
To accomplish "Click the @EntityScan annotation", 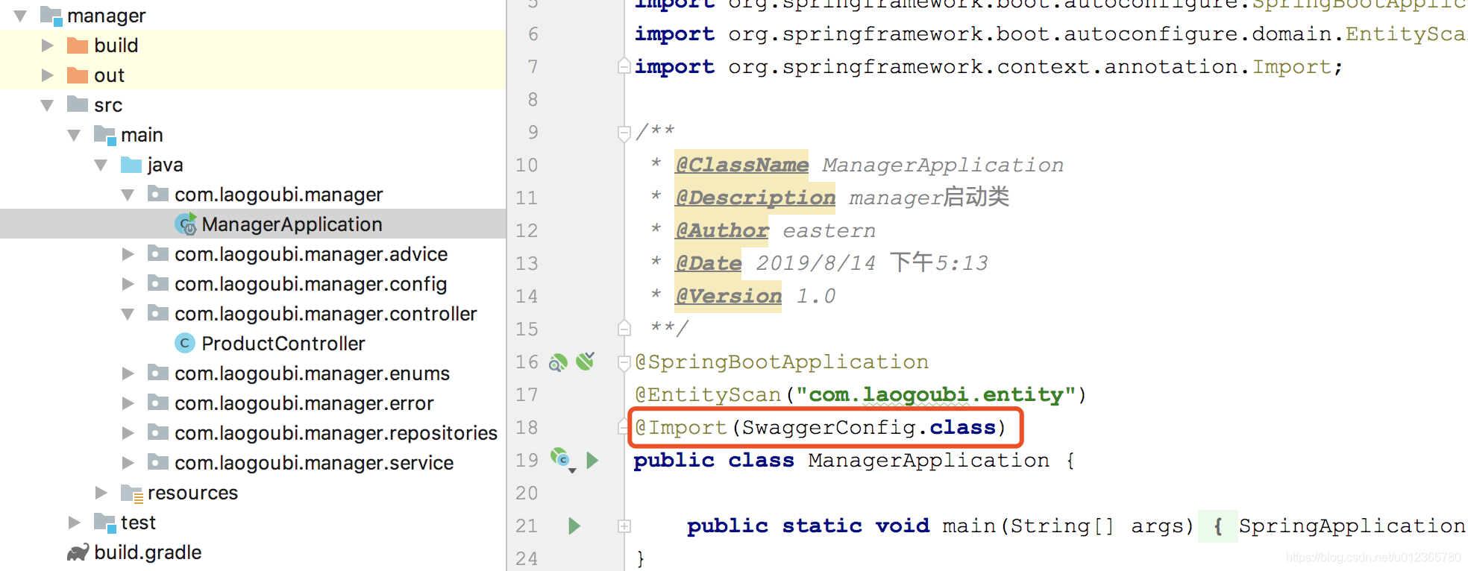I will coord(708,394).
